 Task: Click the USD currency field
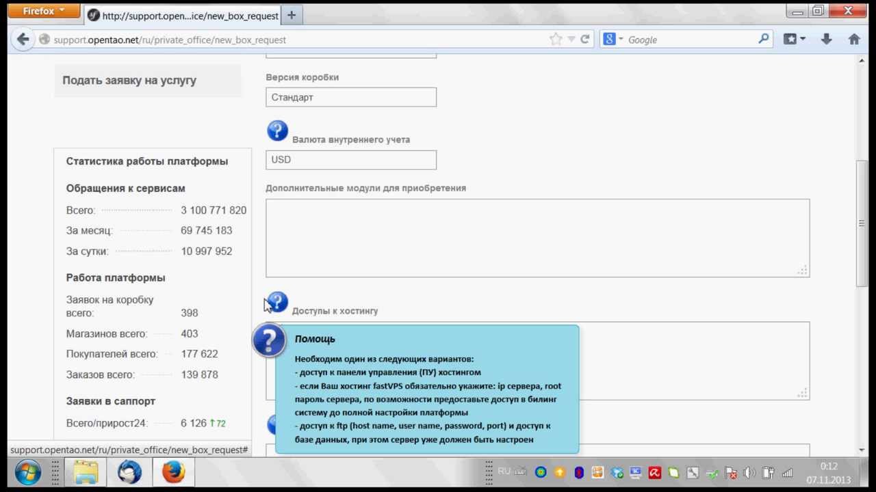351,159
